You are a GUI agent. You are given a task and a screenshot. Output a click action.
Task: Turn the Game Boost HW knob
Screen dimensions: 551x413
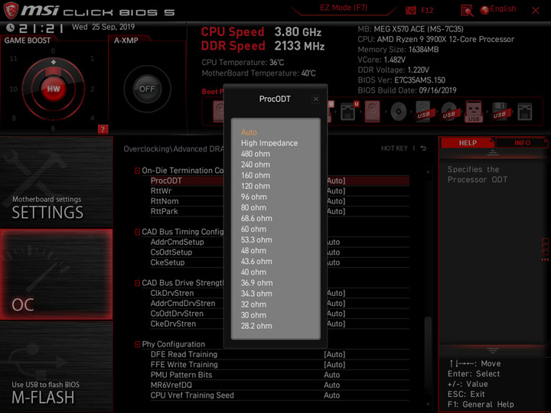[x=54, y=89]
